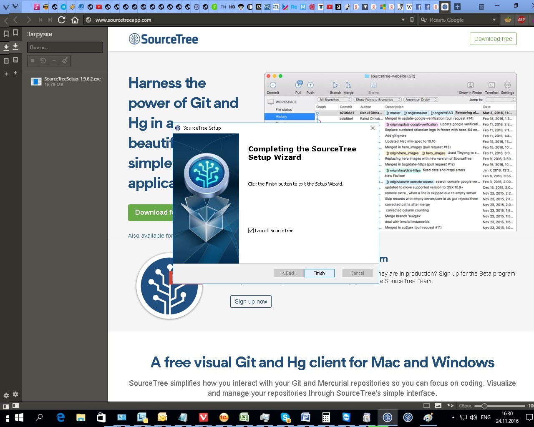
Task: Open the search engine selector magnifier
Action: pos(424,20)
